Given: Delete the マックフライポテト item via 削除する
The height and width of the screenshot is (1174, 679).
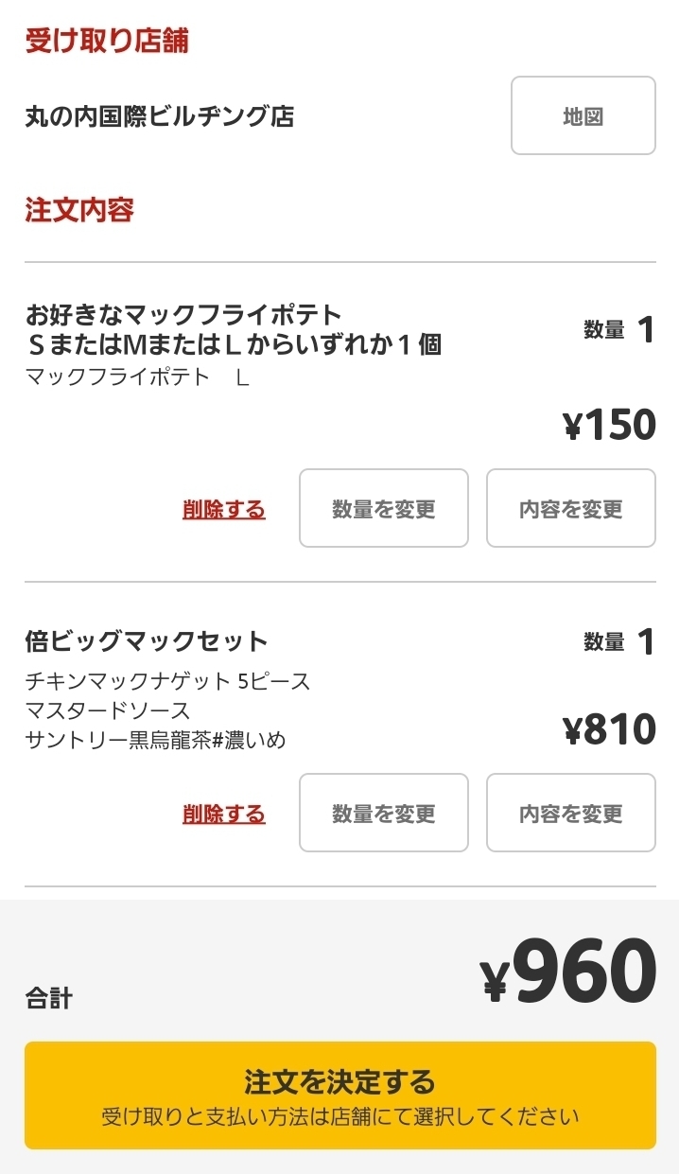Looking at the screenshot, I should (x=224, y=509).
